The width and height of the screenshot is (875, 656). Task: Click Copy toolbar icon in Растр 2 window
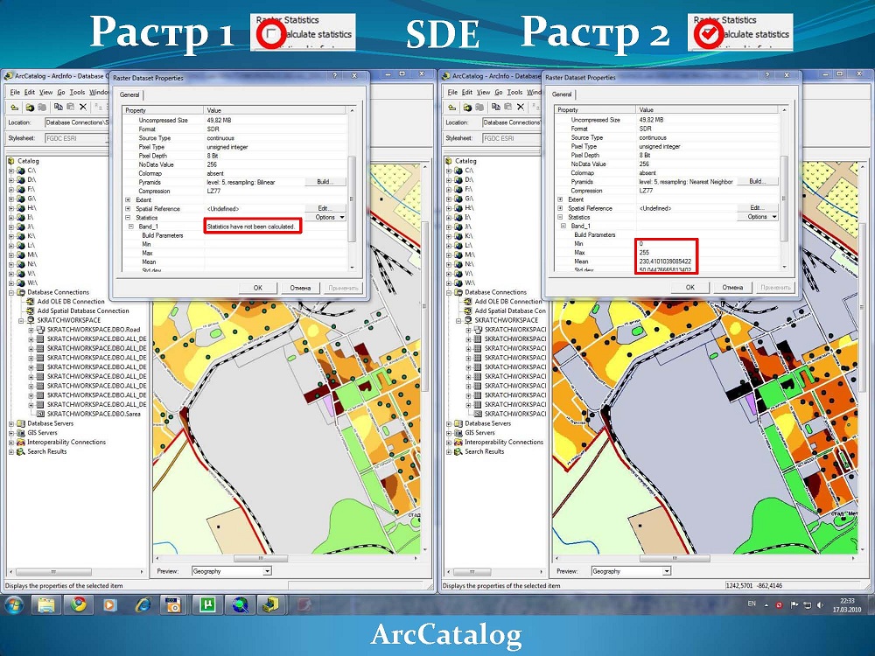tap(495, 107)
